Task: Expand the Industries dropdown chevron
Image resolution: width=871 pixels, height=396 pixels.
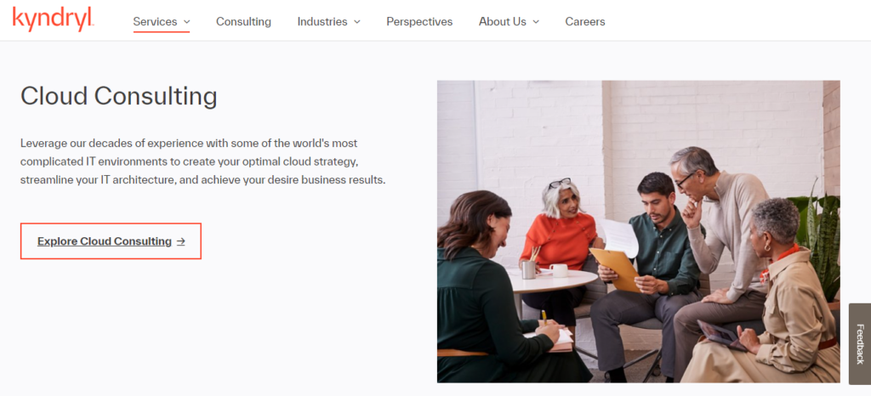Action: click(357, 22)
